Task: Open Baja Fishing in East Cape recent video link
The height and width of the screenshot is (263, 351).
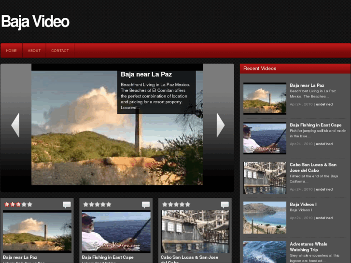Action: (x=315, y=125)
